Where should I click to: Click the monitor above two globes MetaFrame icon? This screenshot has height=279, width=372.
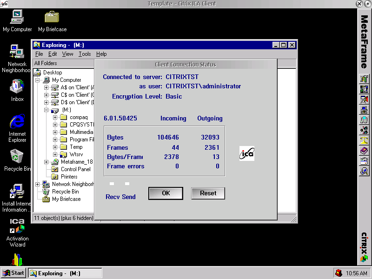364,120
